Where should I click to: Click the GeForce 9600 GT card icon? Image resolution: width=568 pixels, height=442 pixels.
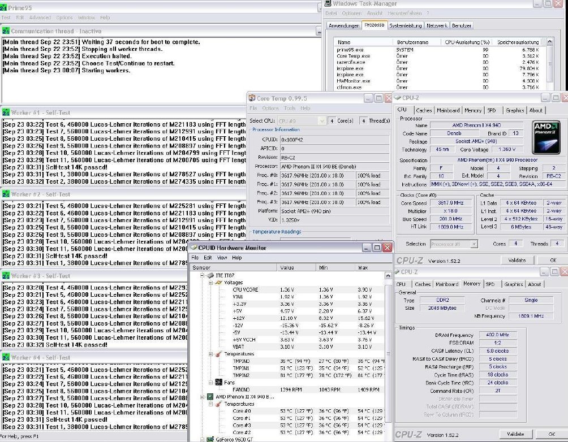(x=210, y=439)
